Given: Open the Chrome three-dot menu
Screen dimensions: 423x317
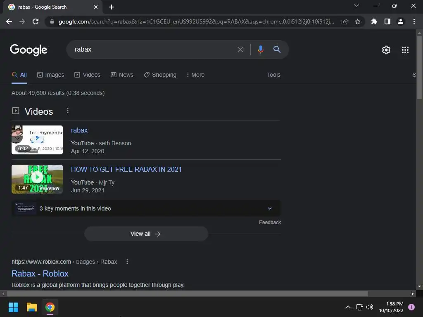Looking at the screenshot, I should pos(414,21).
